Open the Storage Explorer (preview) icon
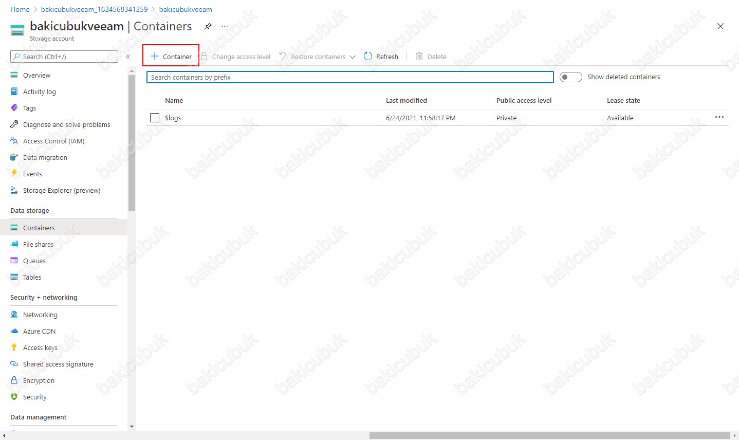This screenshot has width=739, height=440. click(14, 190)
